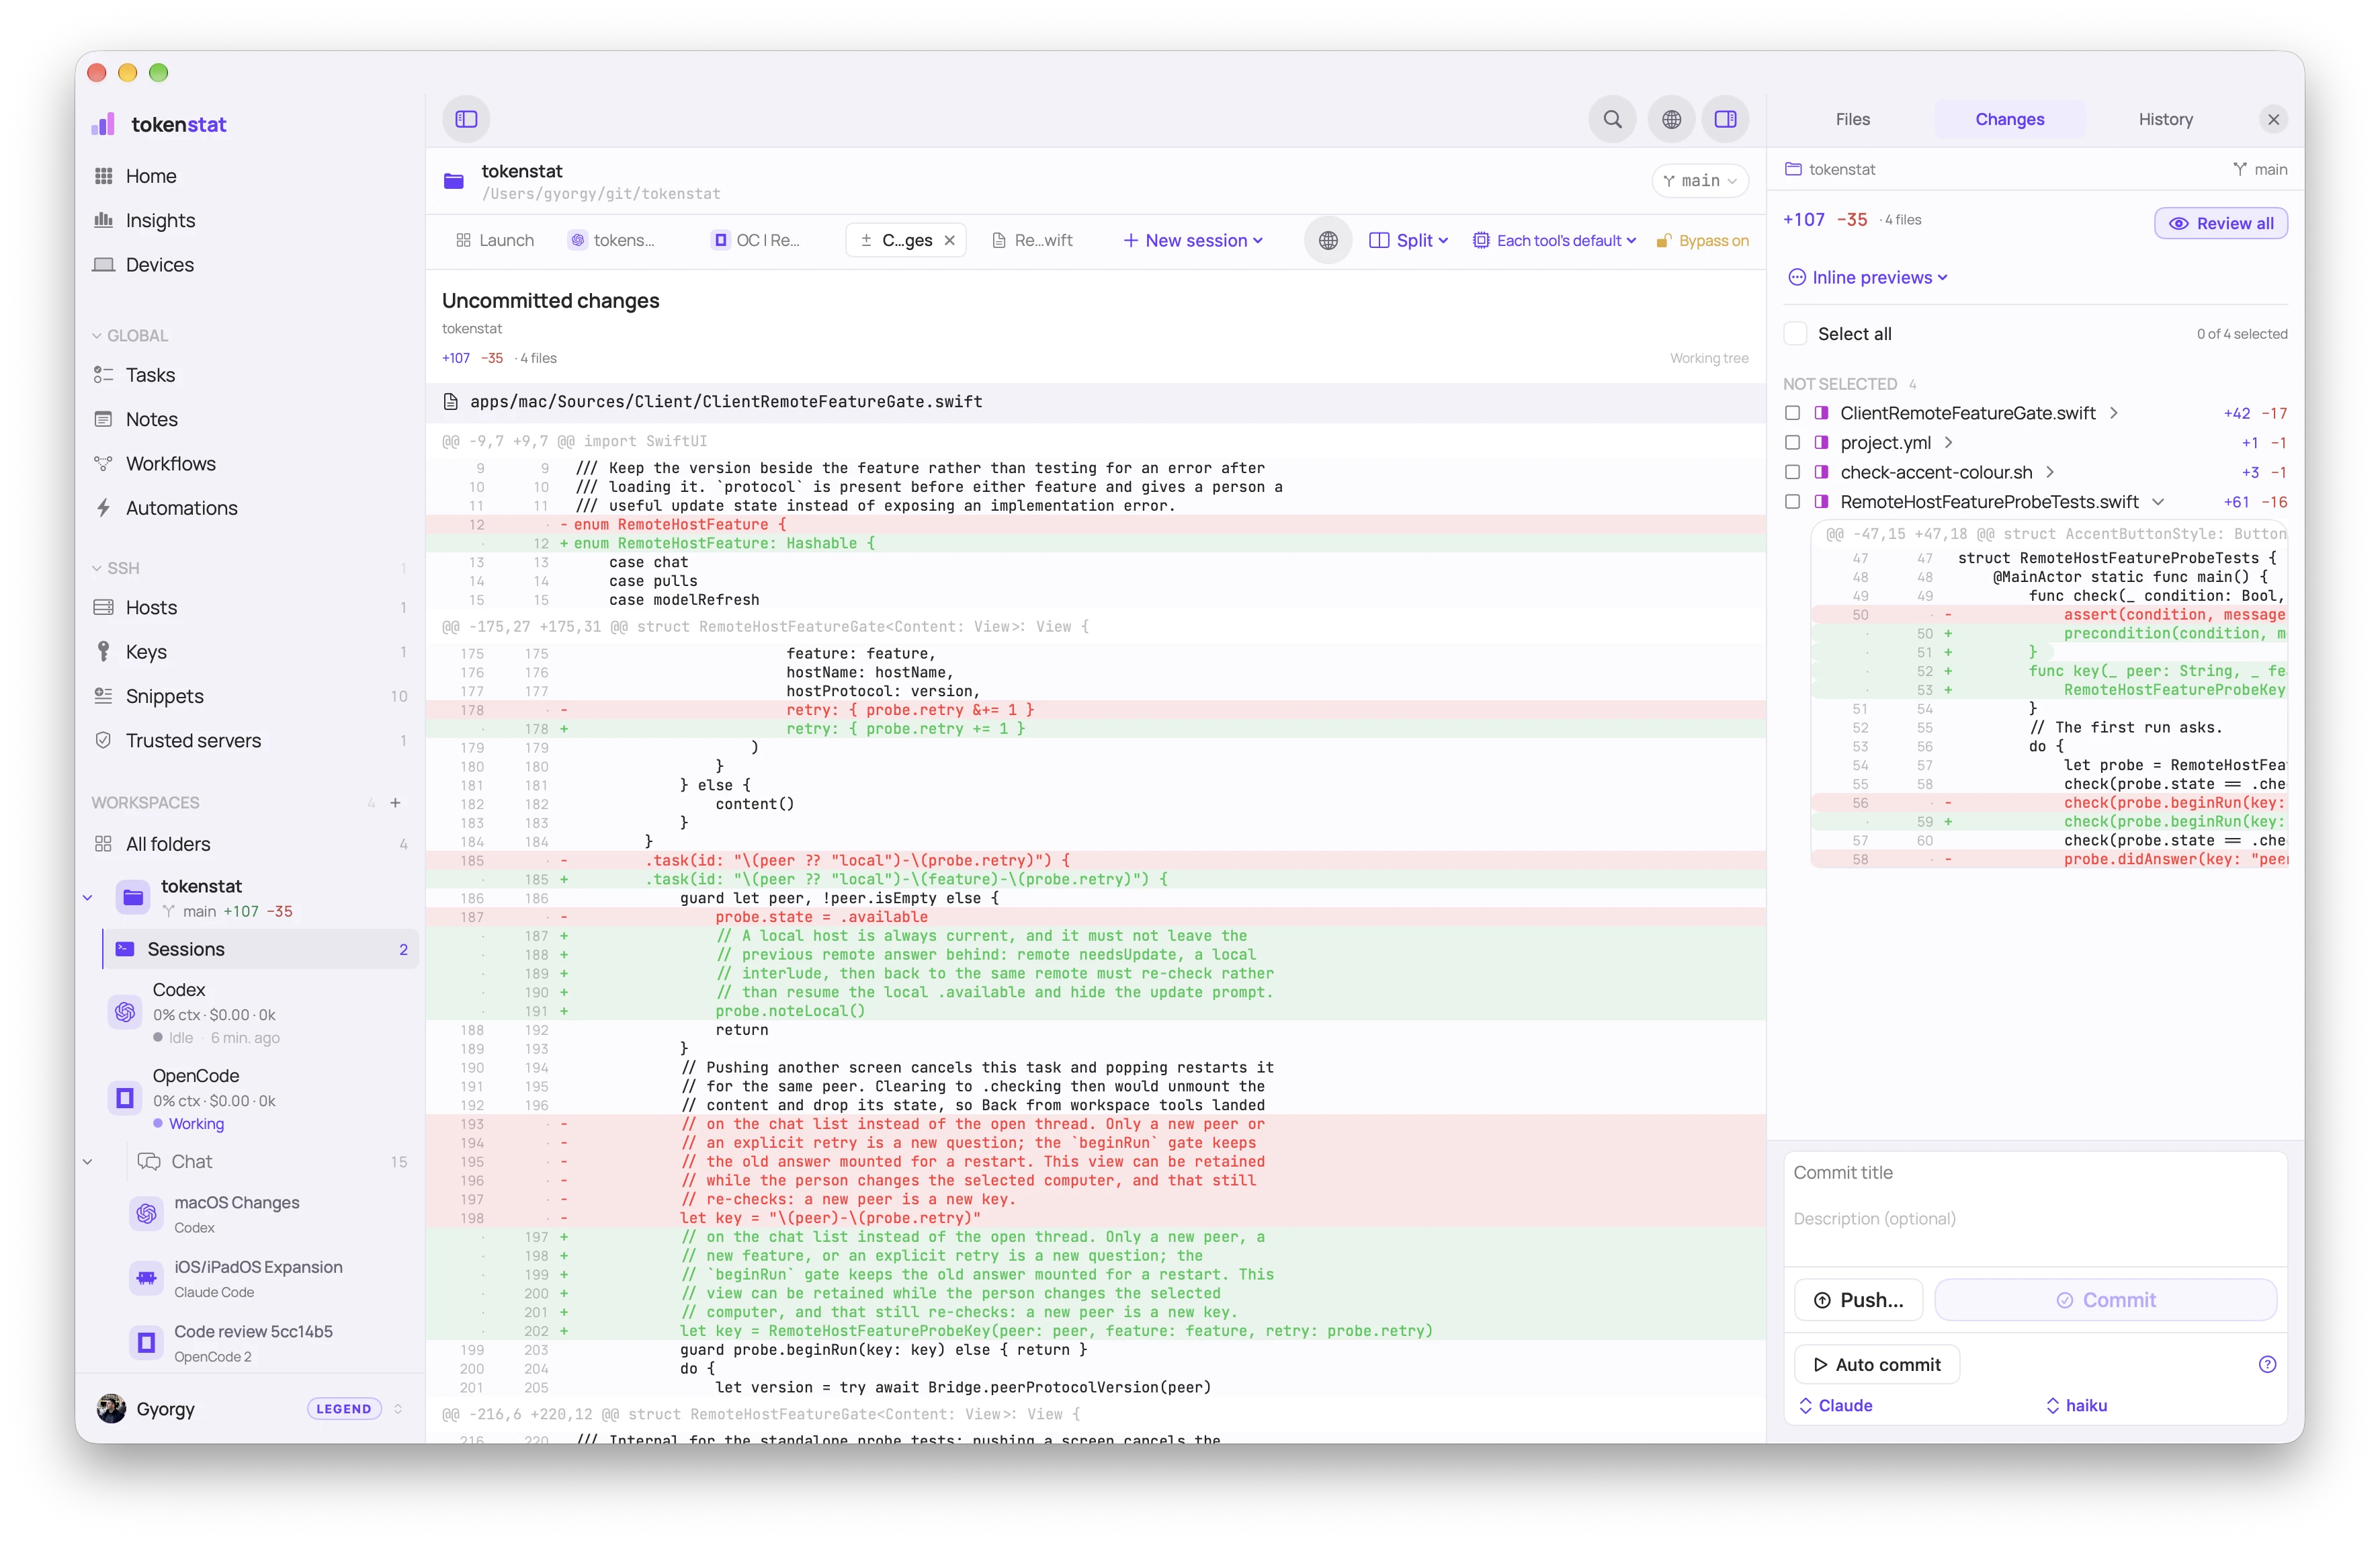Image resolution: width=2380 pixels, height=1543 pixels.
Task: Open Each tool's default dropdown
Action: point(1554,240)
